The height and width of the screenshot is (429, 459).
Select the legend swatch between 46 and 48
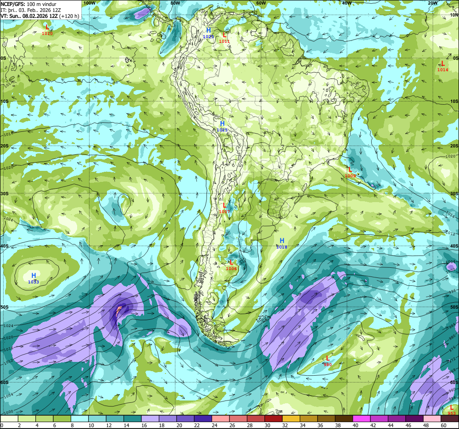pos(414,418)
